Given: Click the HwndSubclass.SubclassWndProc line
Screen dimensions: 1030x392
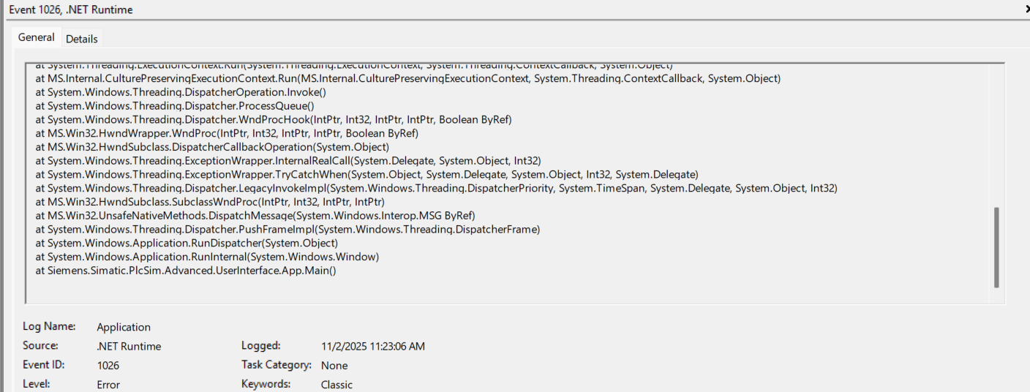Looking at the screenshot, I should coord(210,202).
